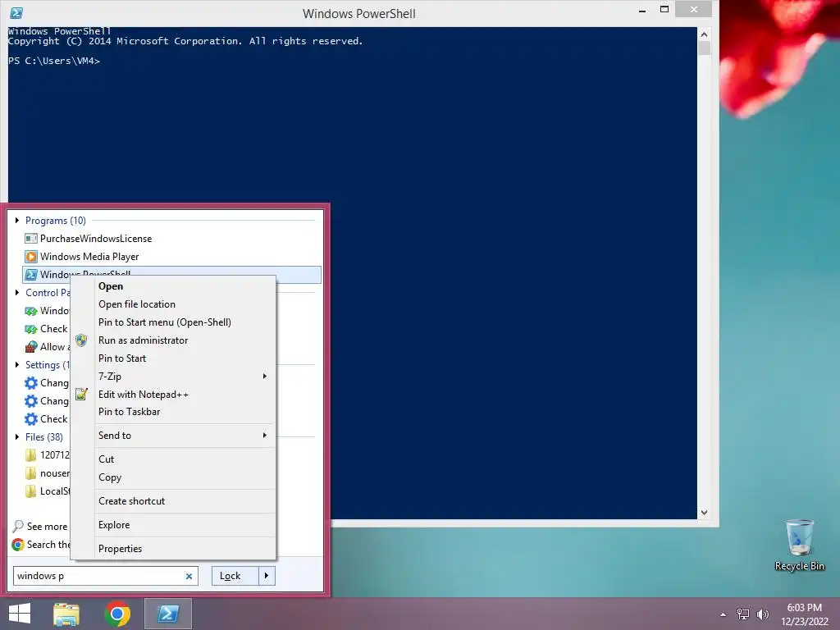Open the arrow next to the Lock button

267,576
